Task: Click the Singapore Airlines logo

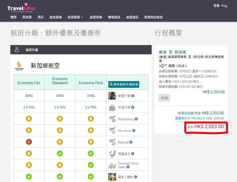Action: pyautogui.click(x=19, y=66)
